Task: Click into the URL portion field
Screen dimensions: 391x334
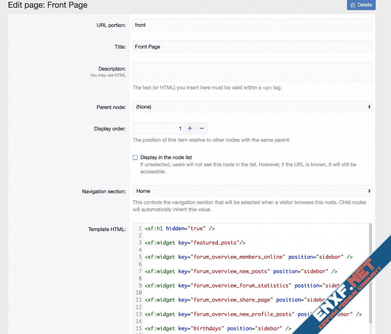Action: [252, 25]
